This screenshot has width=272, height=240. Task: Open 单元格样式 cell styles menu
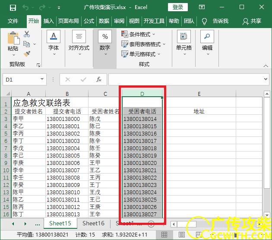(140, 54)
